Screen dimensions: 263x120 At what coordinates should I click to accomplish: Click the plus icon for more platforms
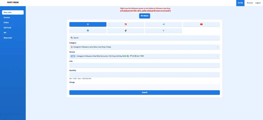click(x=163, y=31)
